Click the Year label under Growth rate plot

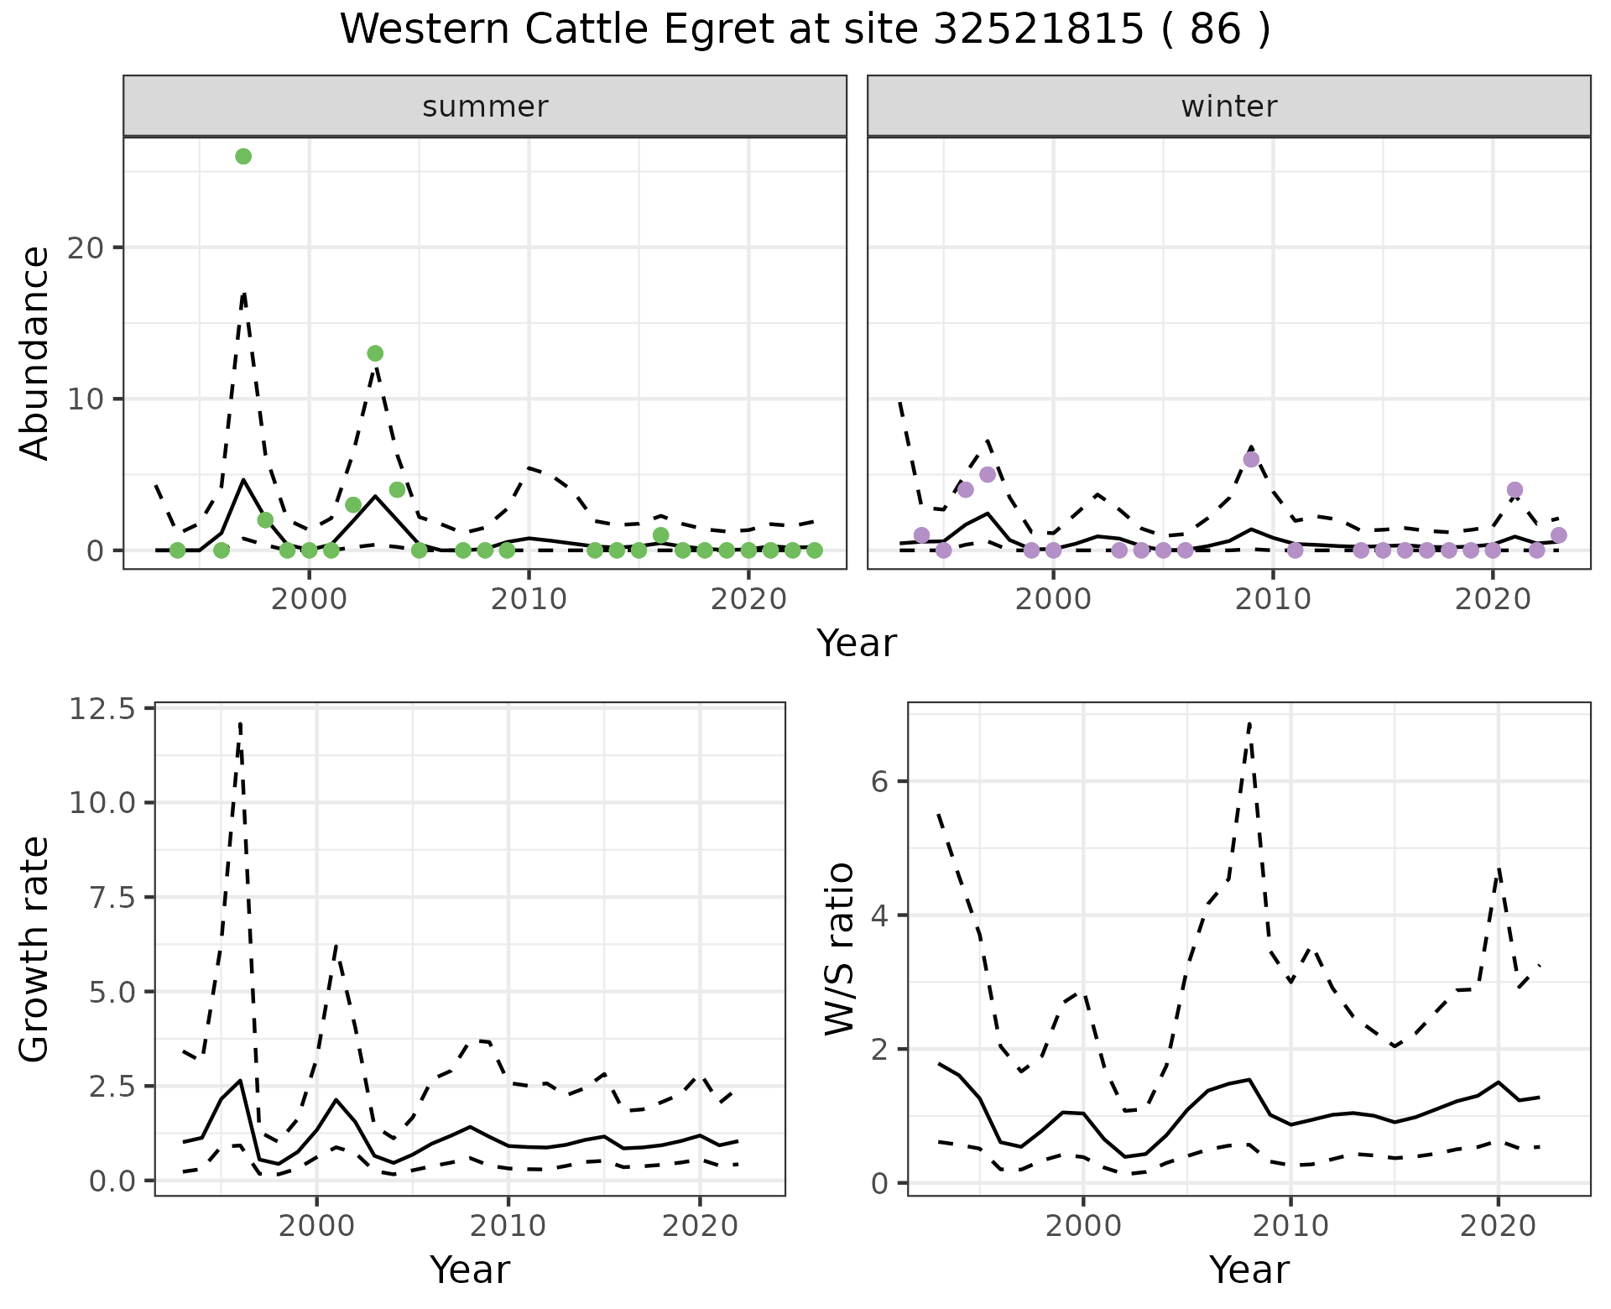click(469, 1270)
